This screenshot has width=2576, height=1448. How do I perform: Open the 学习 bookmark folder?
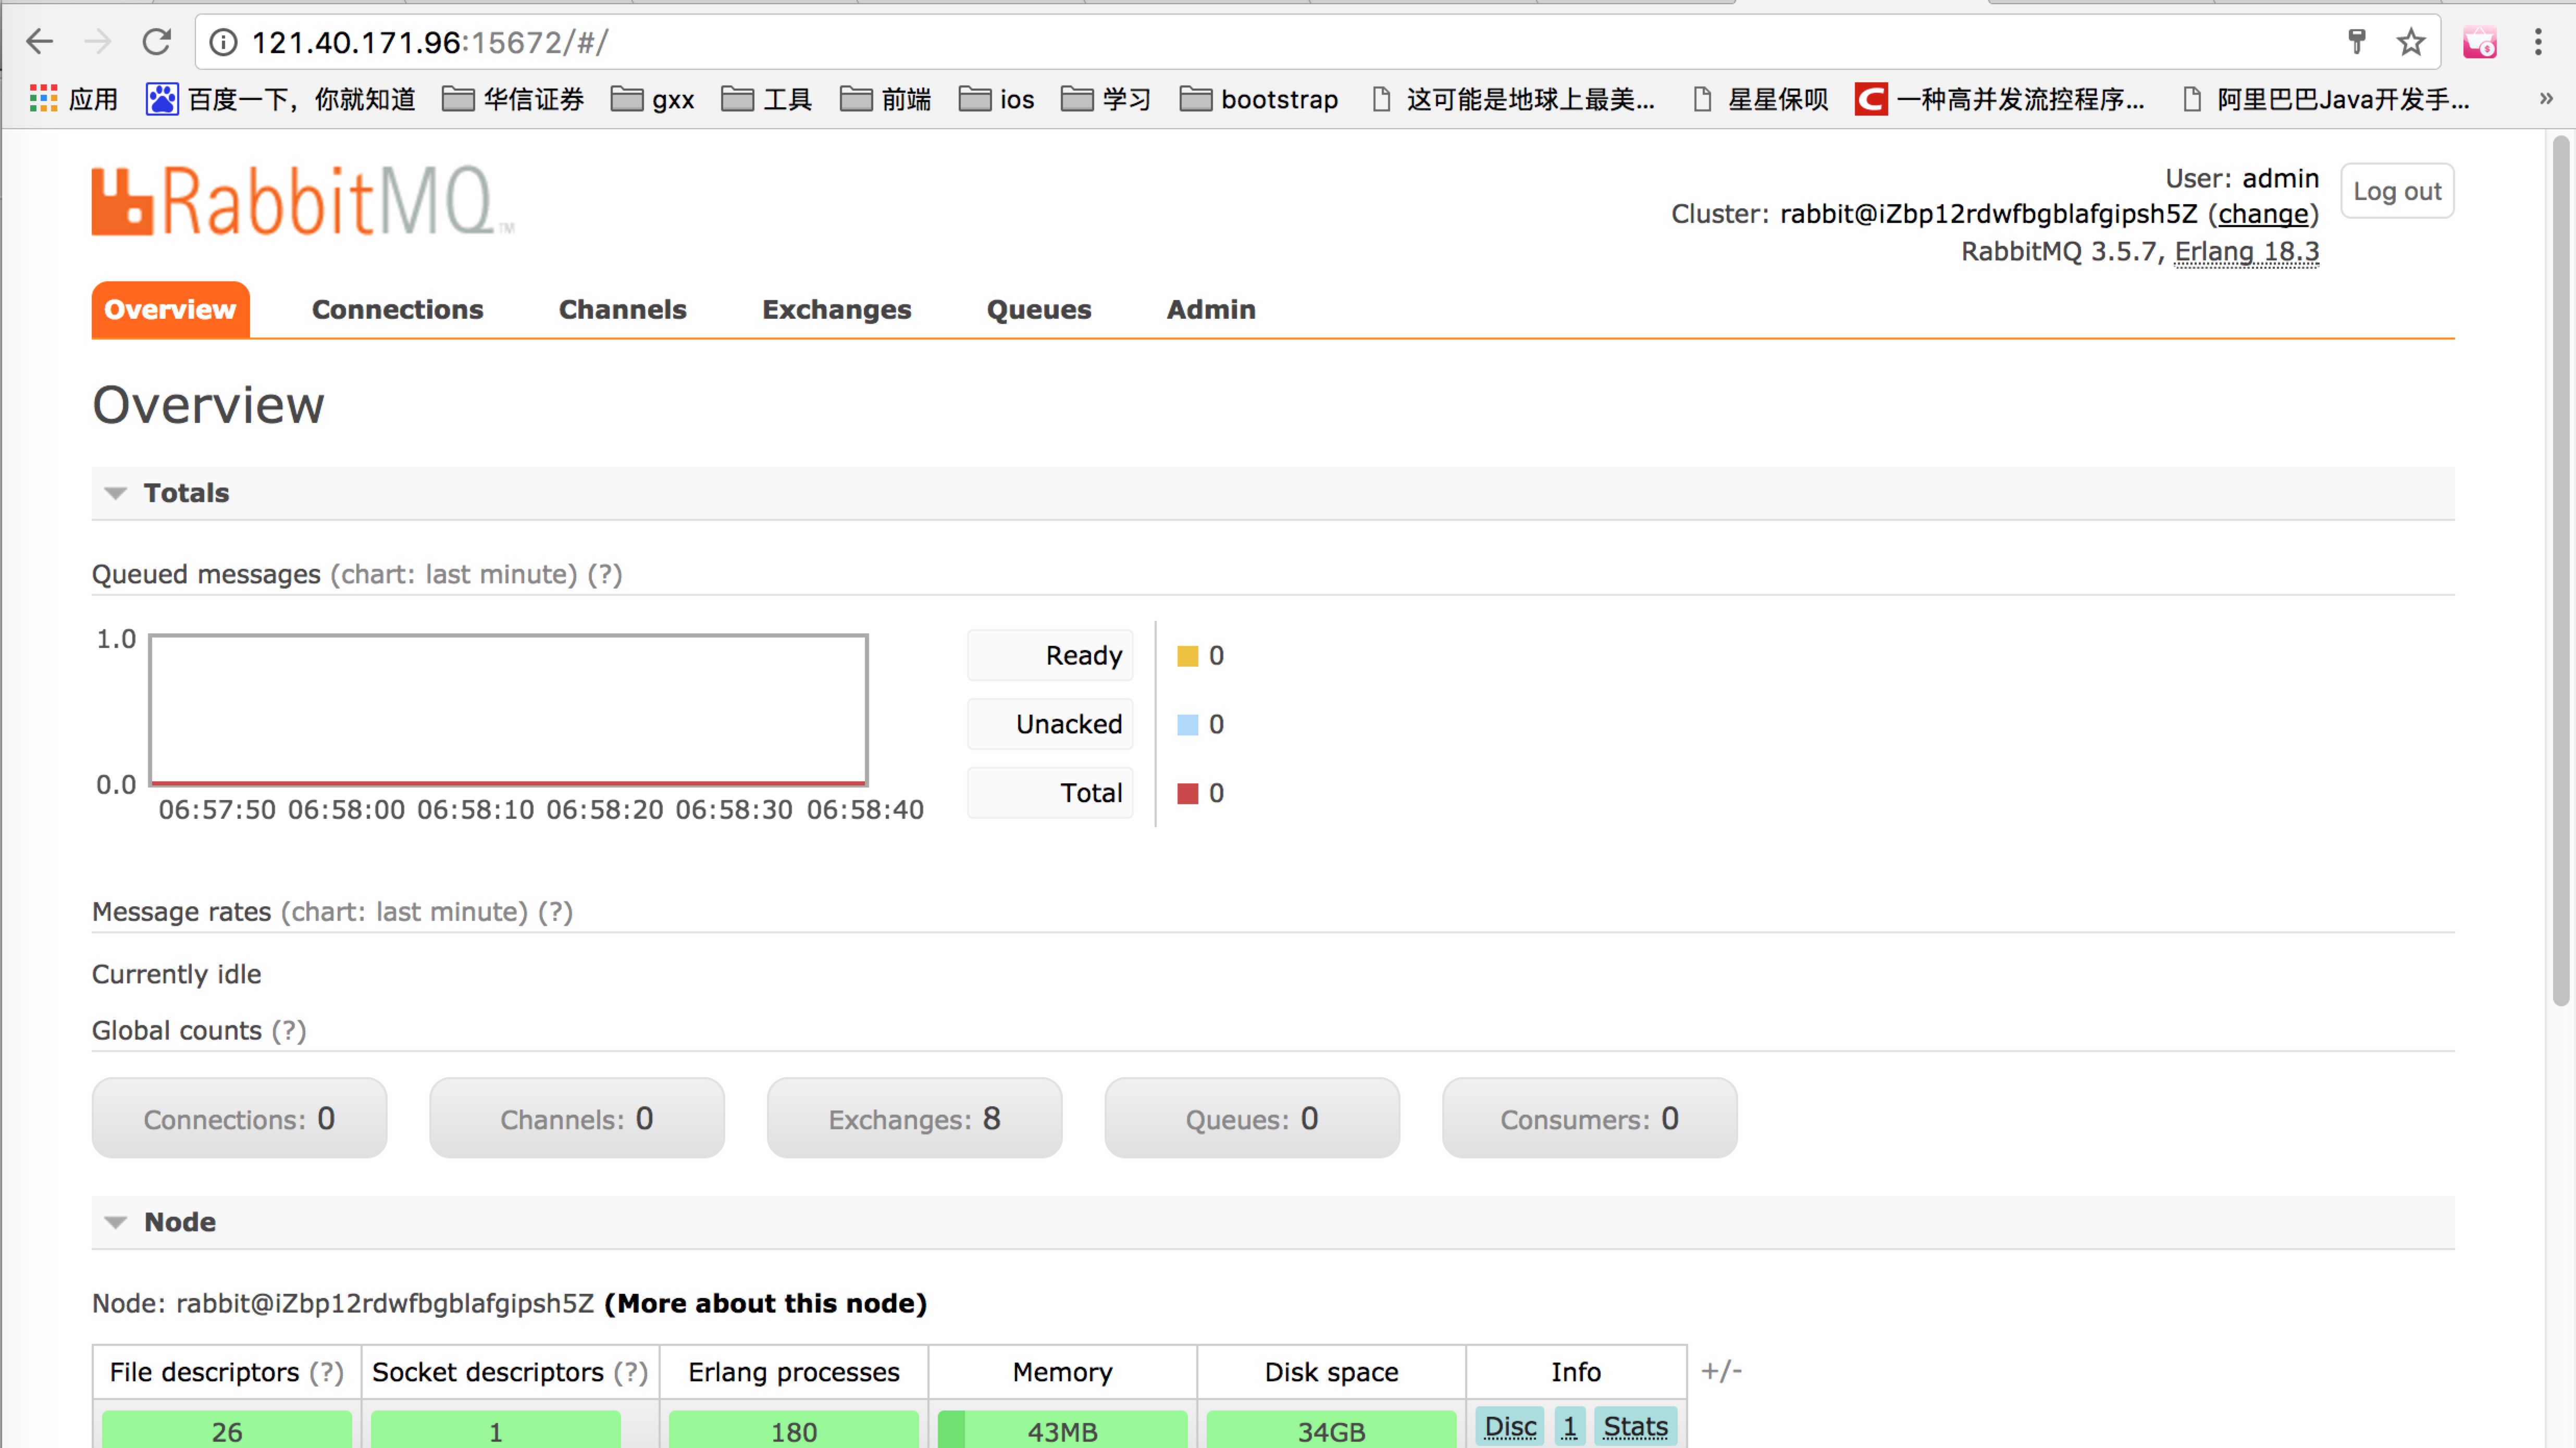[1107, 99]
